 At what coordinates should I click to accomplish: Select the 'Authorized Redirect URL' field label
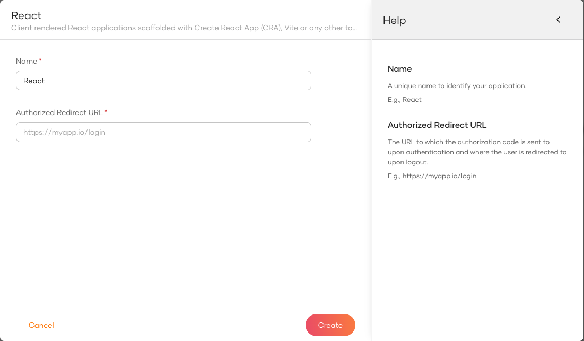pyautogui.click(x=59, y=112)
